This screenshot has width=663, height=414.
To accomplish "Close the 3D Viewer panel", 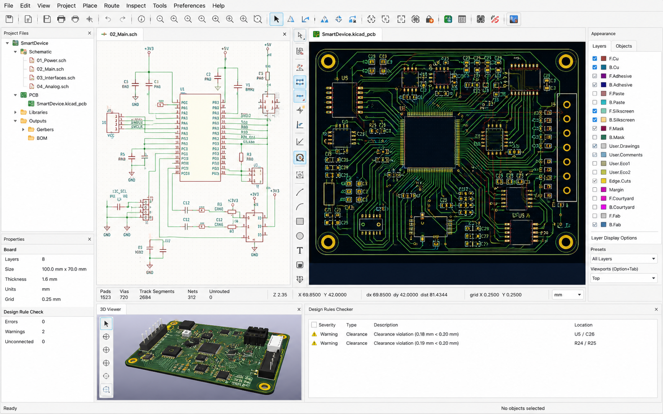I will coord(299,309).
